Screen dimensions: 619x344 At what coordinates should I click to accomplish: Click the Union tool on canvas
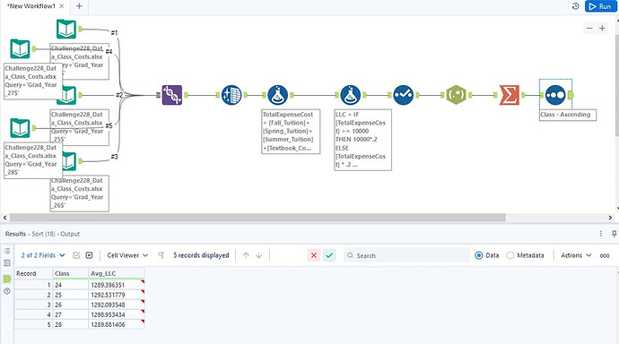click(172, 95)
